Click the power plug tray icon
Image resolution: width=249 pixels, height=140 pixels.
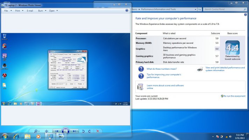(x=222, y=136)
